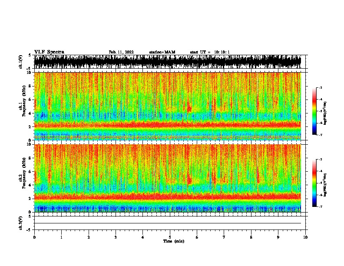Screen dimensions: 344x266
Task: Click time axis tick label "9"
Action: tap(278, 237)
